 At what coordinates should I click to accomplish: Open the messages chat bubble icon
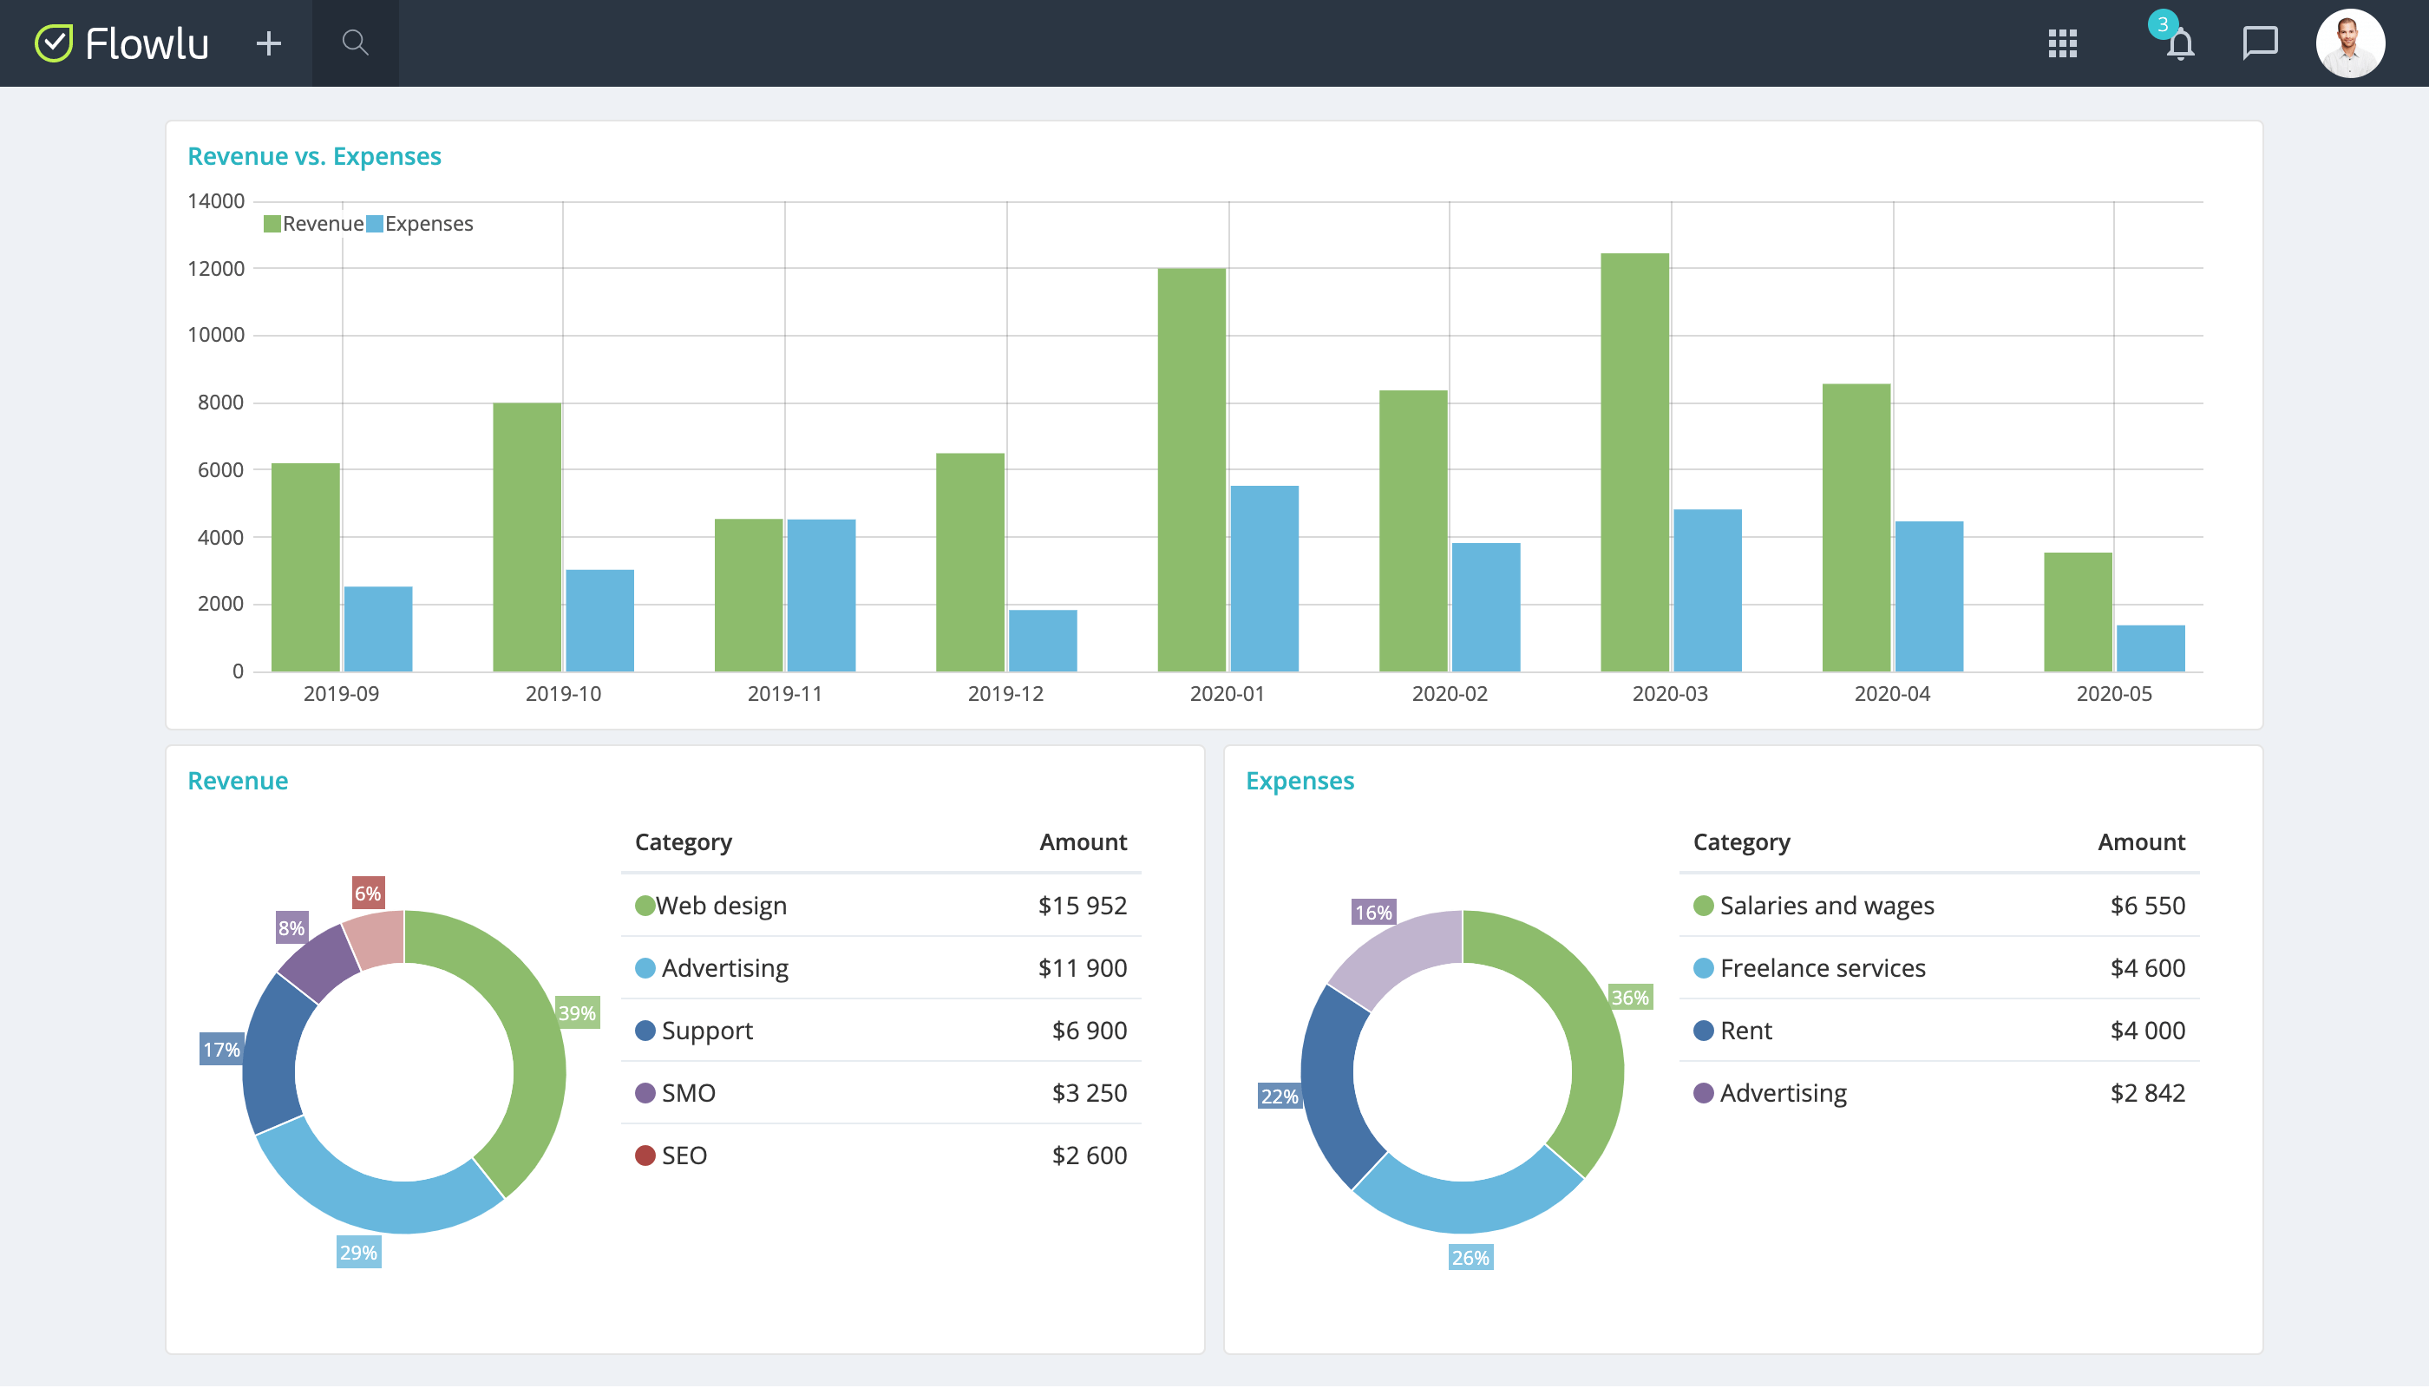tap(2260, 43)
